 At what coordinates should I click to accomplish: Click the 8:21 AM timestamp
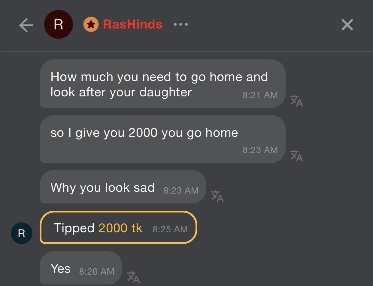260,95
